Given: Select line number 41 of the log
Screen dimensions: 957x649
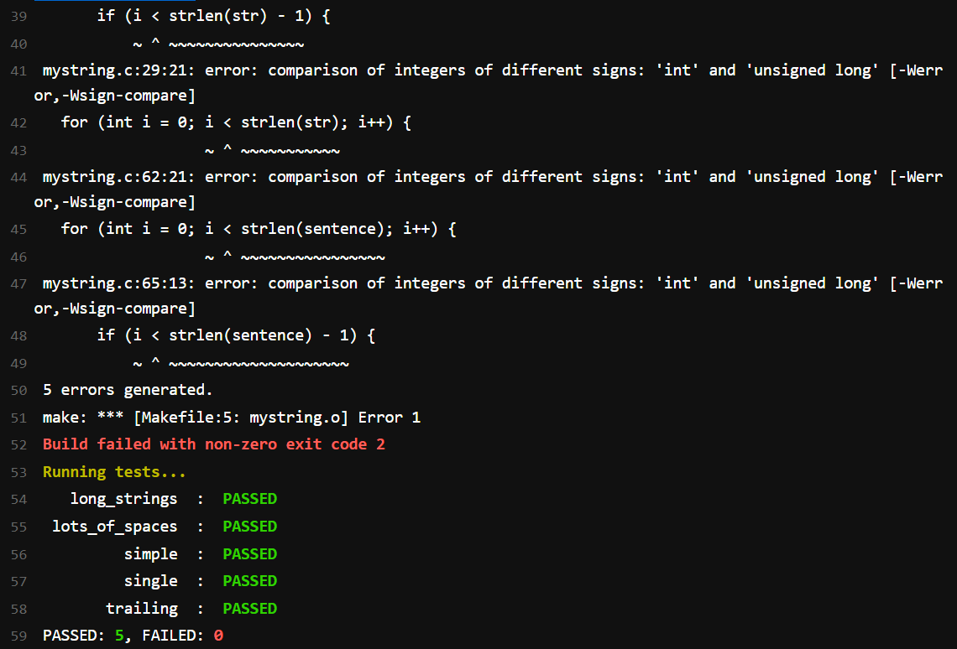Looking at the screenshot, I should click(18, 70).
